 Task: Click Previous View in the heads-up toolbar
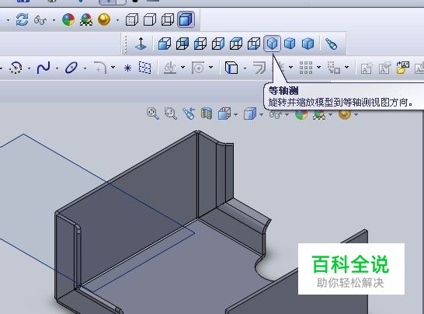[189, 113]
